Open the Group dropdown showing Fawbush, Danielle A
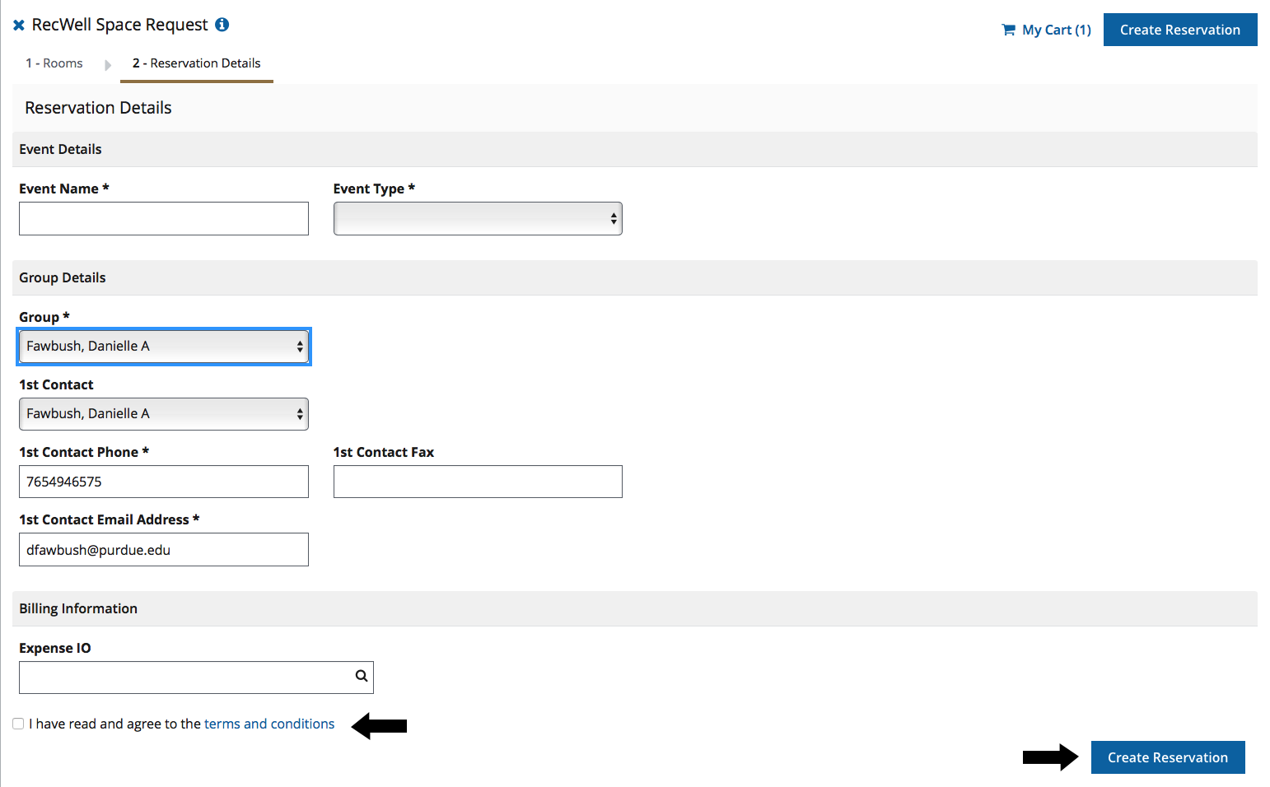This screenshot has width=1270, height=787. coord(163,346)
